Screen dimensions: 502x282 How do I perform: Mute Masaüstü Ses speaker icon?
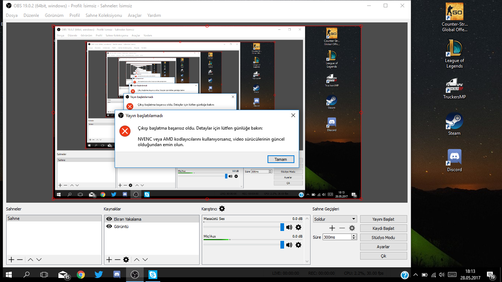click(x=289, y=227)
